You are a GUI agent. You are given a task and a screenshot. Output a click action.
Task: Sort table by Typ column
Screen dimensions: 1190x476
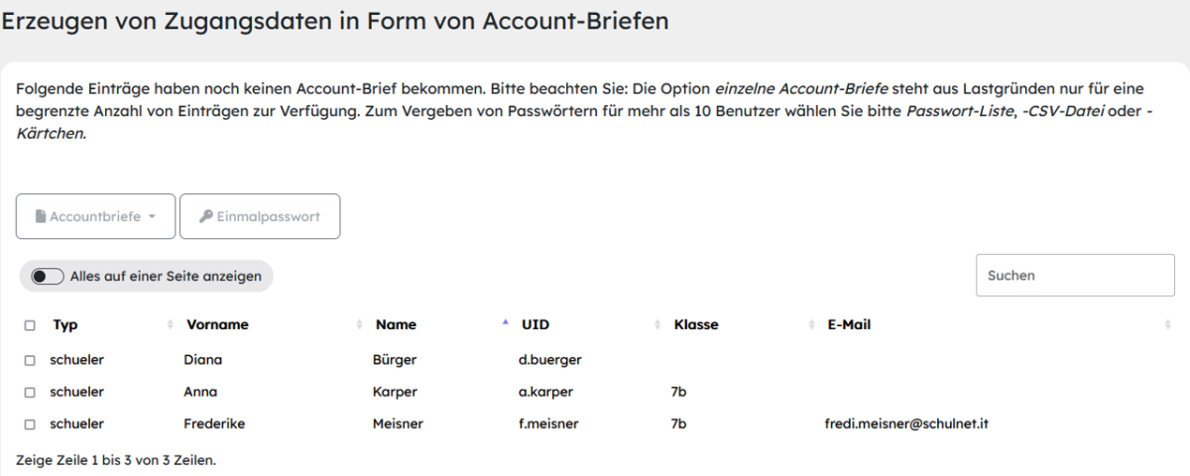click(64, 324)
